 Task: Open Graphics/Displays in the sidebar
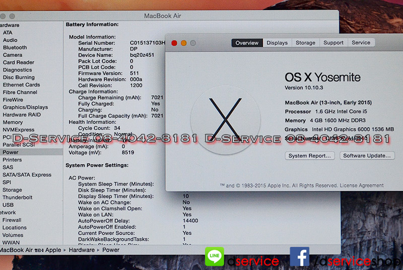click(25, 107)
